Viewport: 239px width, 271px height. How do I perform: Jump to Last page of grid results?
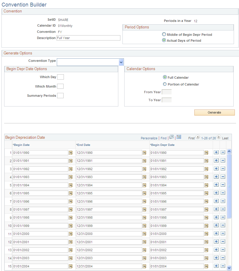click(x=225, y=137)
